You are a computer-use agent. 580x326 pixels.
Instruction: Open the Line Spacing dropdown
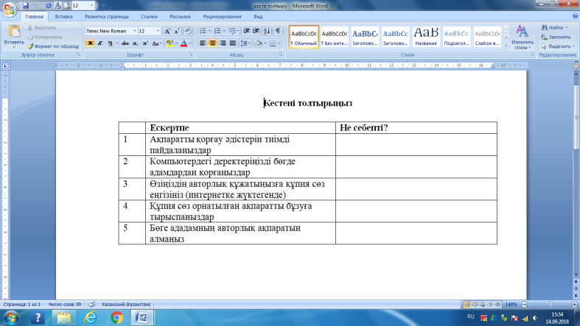click(245, 43)
